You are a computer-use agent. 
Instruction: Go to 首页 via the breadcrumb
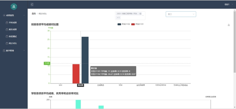coord(34,14)
